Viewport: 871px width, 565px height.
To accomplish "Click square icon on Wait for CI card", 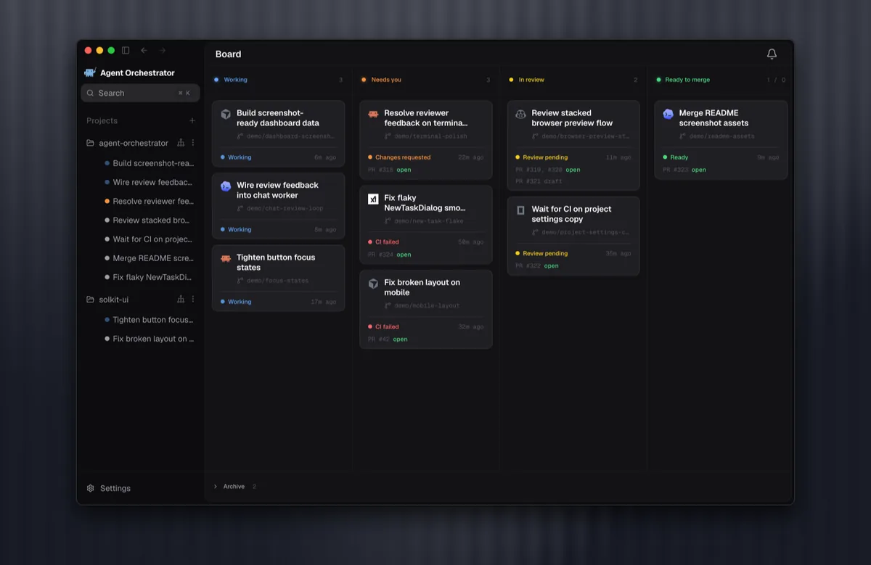I will pyautogui.click(x=520, y=210).
